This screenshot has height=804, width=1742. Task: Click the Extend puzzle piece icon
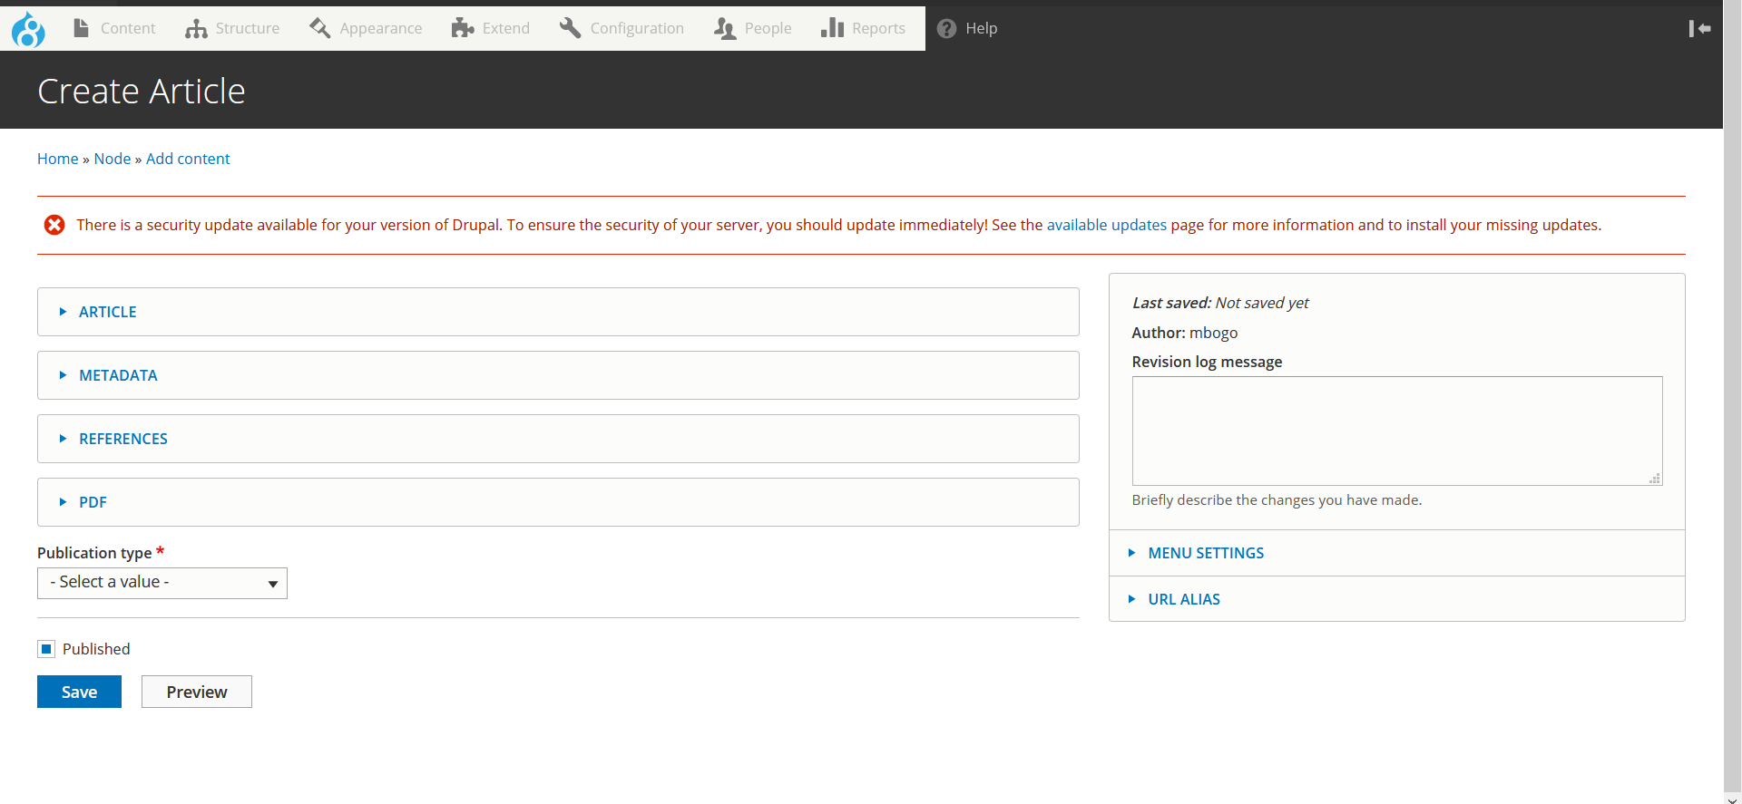pos(463,28)
